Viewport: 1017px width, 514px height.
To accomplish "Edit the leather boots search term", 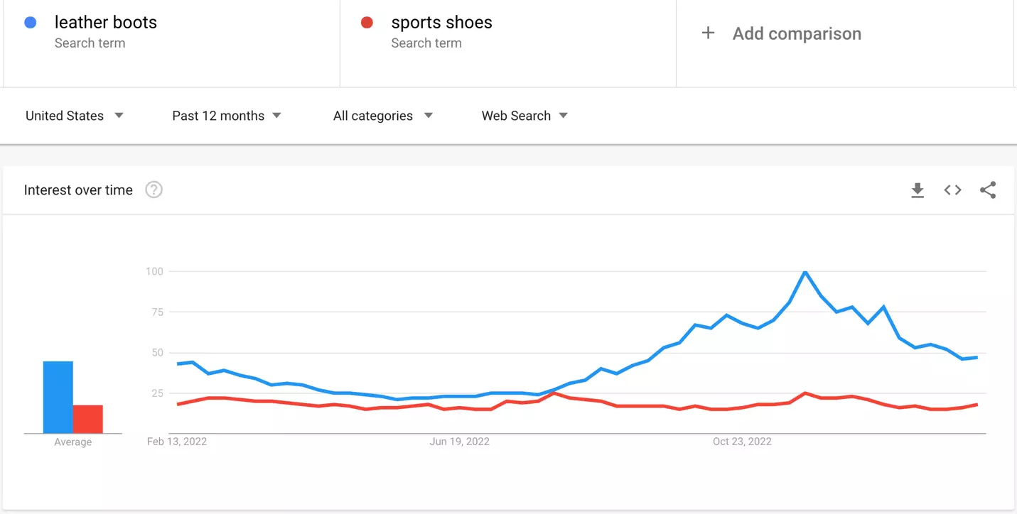I will pyautogui.click(x=106, y=23).
